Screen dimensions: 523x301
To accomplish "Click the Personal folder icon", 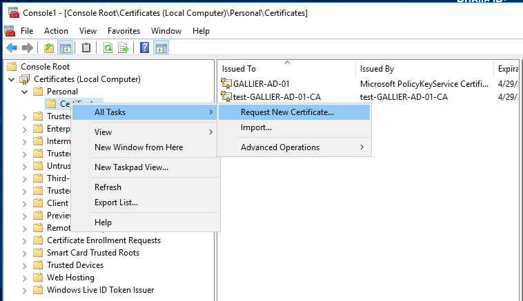I will [38, 91].
